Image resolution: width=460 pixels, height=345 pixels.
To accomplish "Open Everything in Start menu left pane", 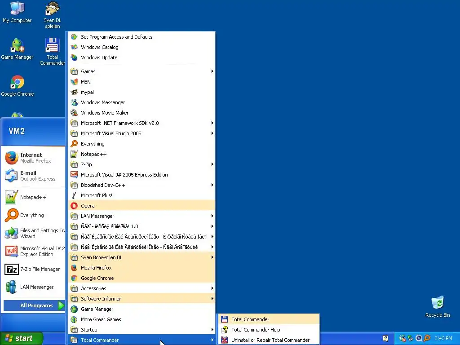I will (33, 215).
